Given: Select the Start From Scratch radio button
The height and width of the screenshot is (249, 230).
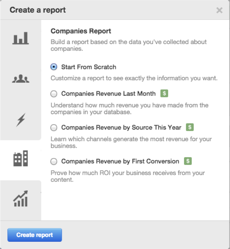Looking at the screenshot, I should click(54, 67).
